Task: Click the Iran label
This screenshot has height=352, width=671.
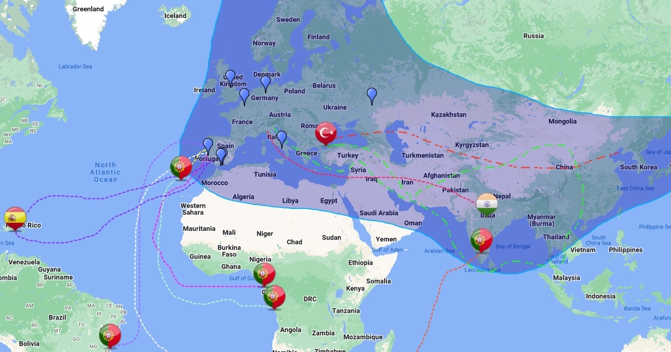Action: point(408,182)
